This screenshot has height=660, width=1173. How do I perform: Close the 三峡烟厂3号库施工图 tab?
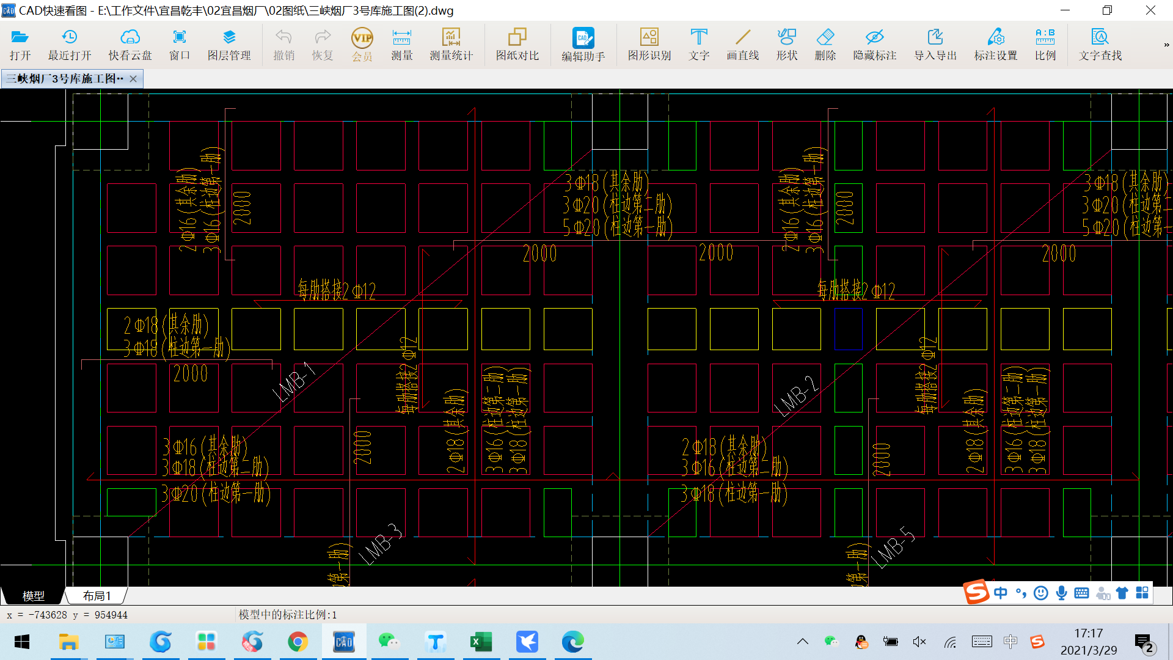[x=133, y=79]
